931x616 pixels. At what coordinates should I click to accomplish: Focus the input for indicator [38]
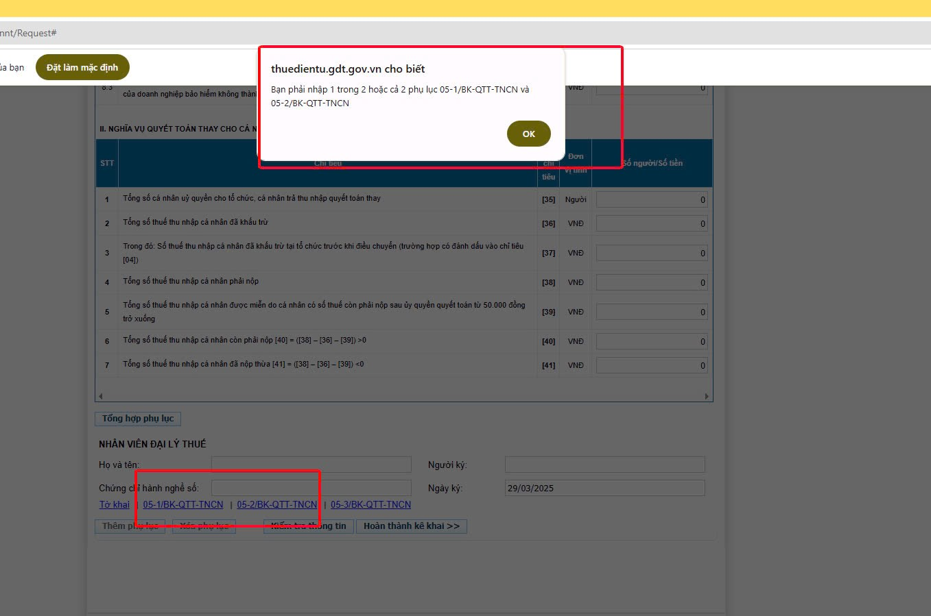[651, 283]
